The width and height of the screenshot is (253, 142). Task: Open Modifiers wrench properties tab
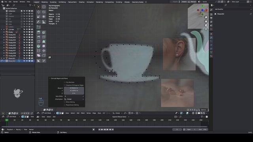211,37
